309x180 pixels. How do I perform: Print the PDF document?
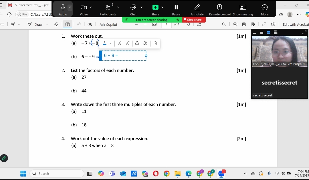(235, 24)
